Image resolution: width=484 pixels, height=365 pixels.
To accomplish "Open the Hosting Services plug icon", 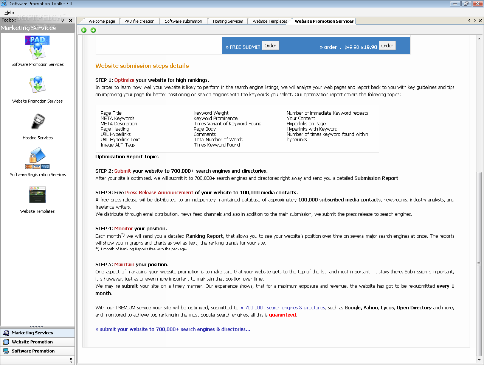I will click(37, 122).
